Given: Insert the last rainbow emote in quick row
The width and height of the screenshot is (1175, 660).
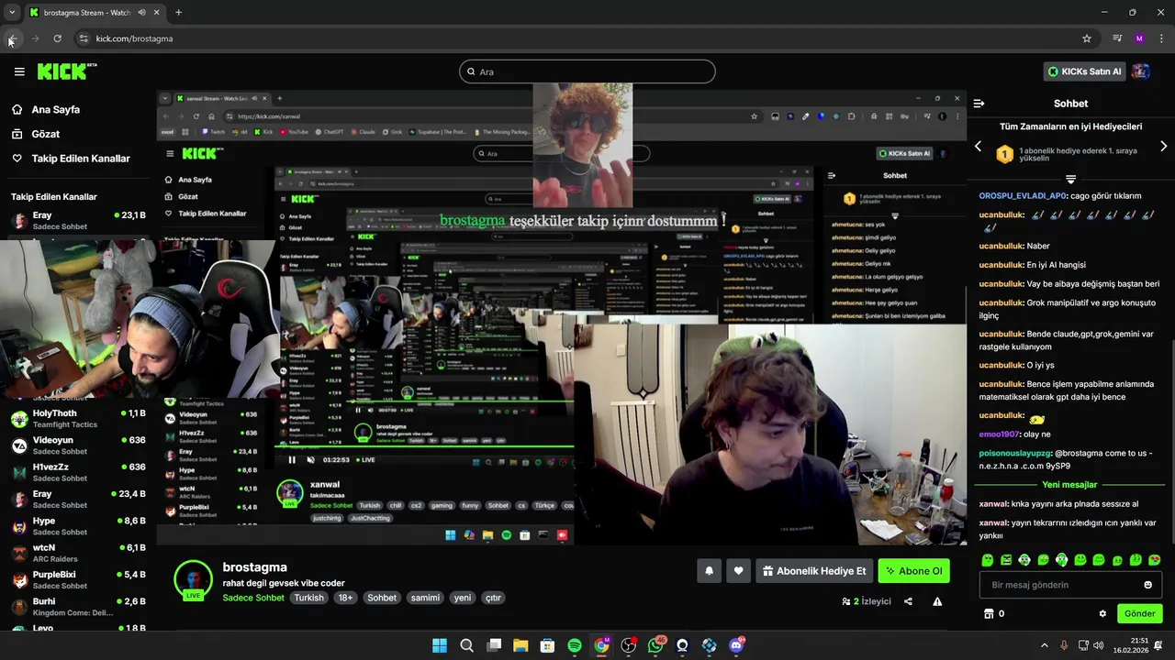Looking at the screenshot, I should (x=1154, y=559).
